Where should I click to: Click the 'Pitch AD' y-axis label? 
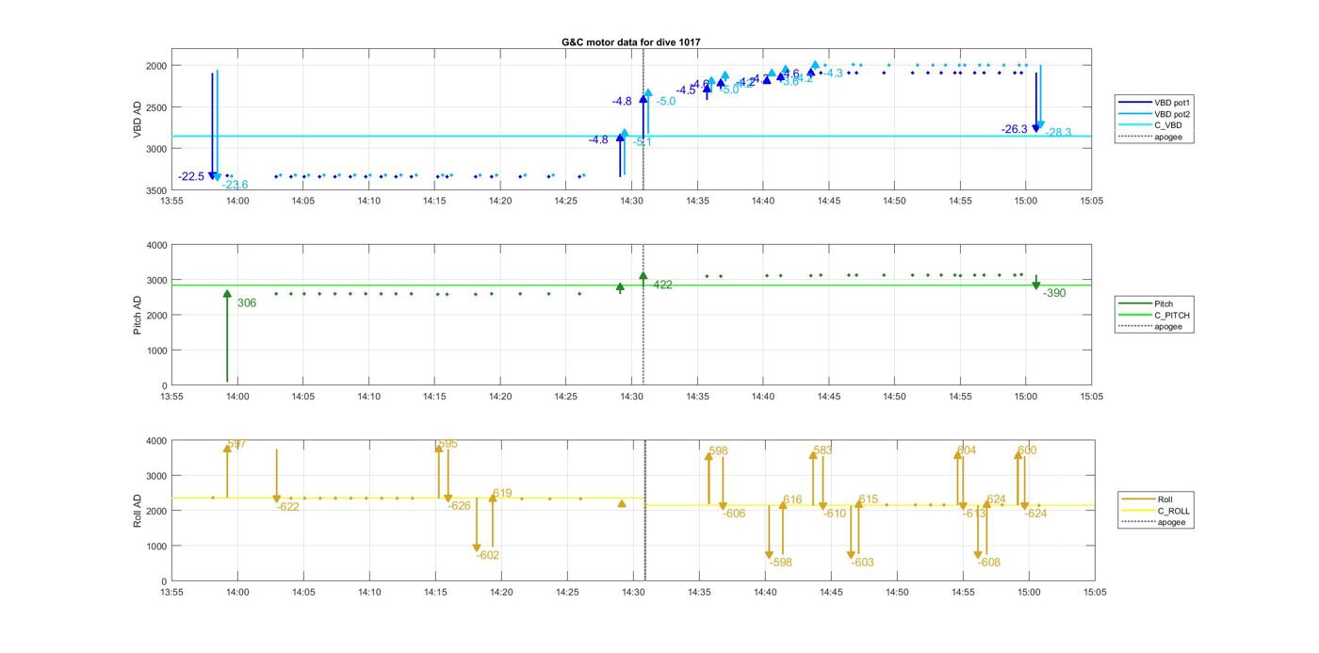pos(138,315)
